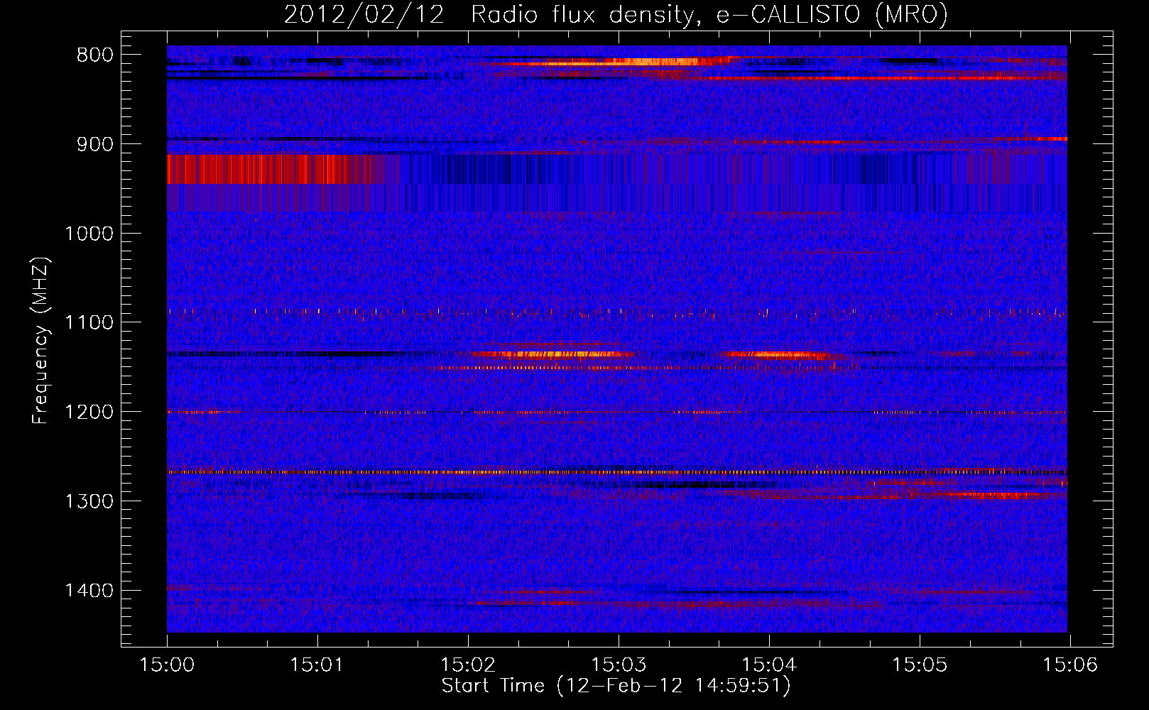Click the 'Start Time (12-Feb-12 14:59:51)' label

click(616, 686)
